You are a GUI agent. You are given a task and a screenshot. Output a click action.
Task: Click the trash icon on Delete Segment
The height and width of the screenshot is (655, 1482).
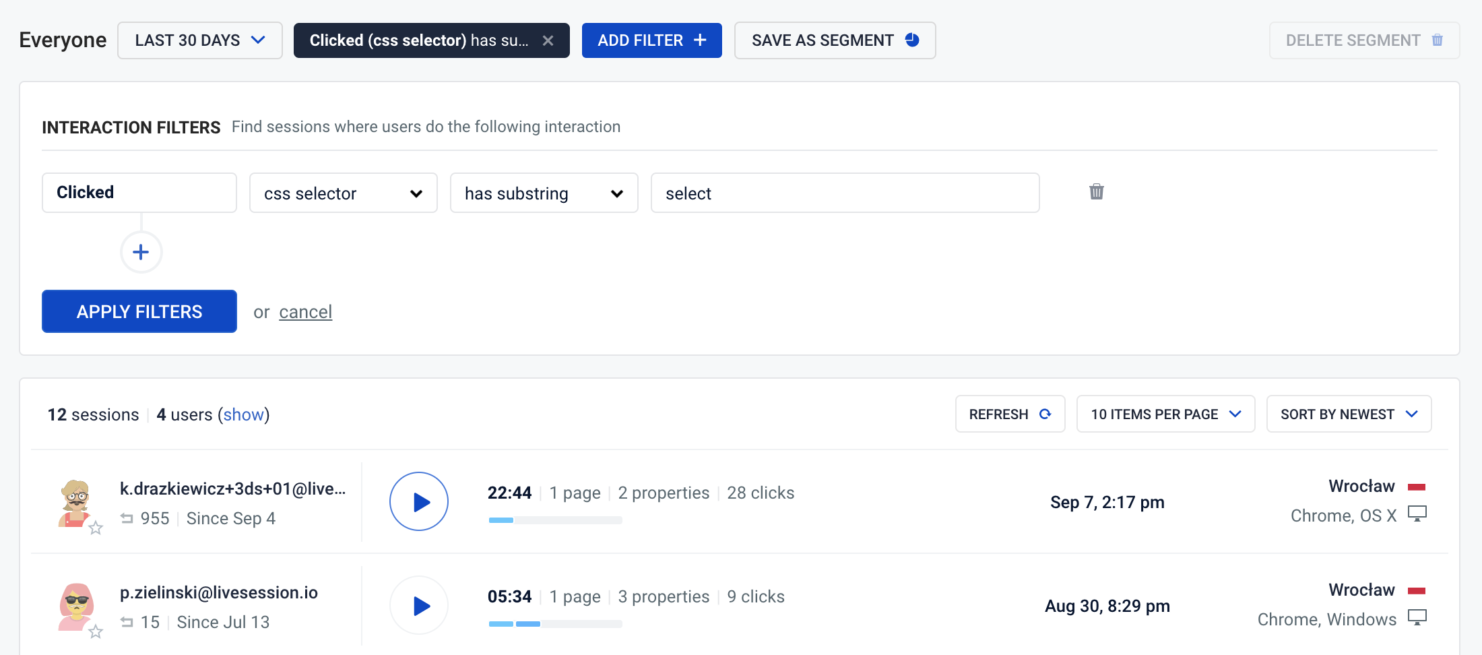[1438, 40]
